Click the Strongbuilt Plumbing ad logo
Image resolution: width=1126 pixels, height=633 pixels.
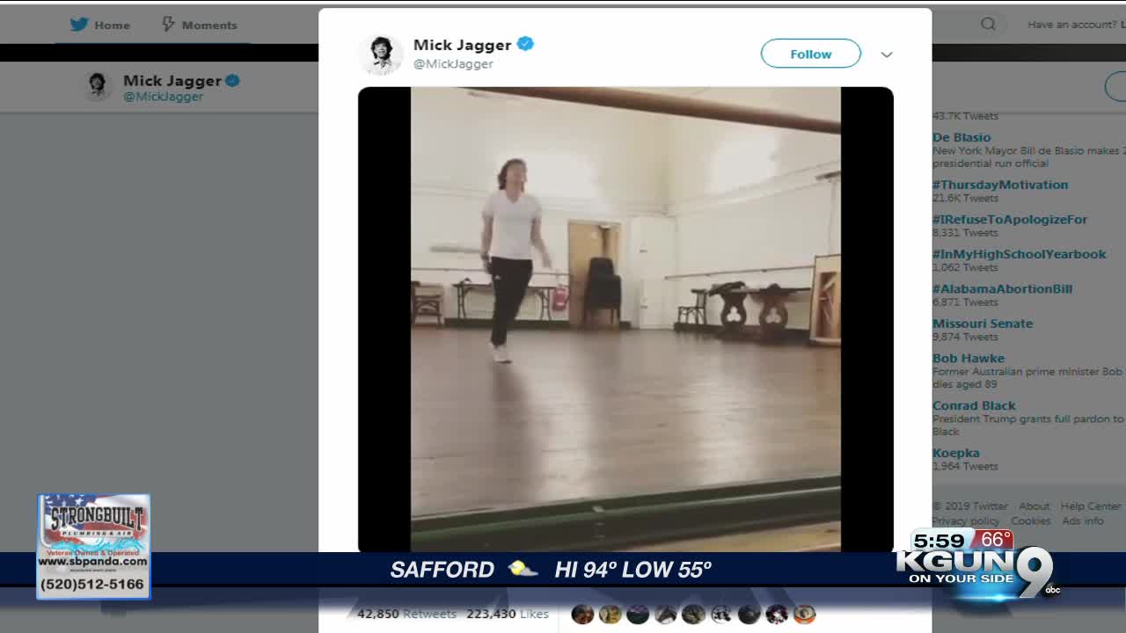pos(93,547)
